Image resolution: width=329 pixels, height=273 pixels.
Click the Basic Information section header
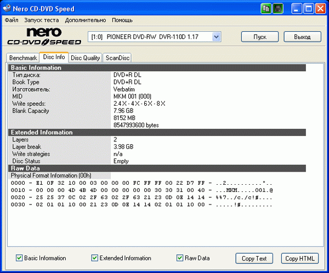click(157, 68)
